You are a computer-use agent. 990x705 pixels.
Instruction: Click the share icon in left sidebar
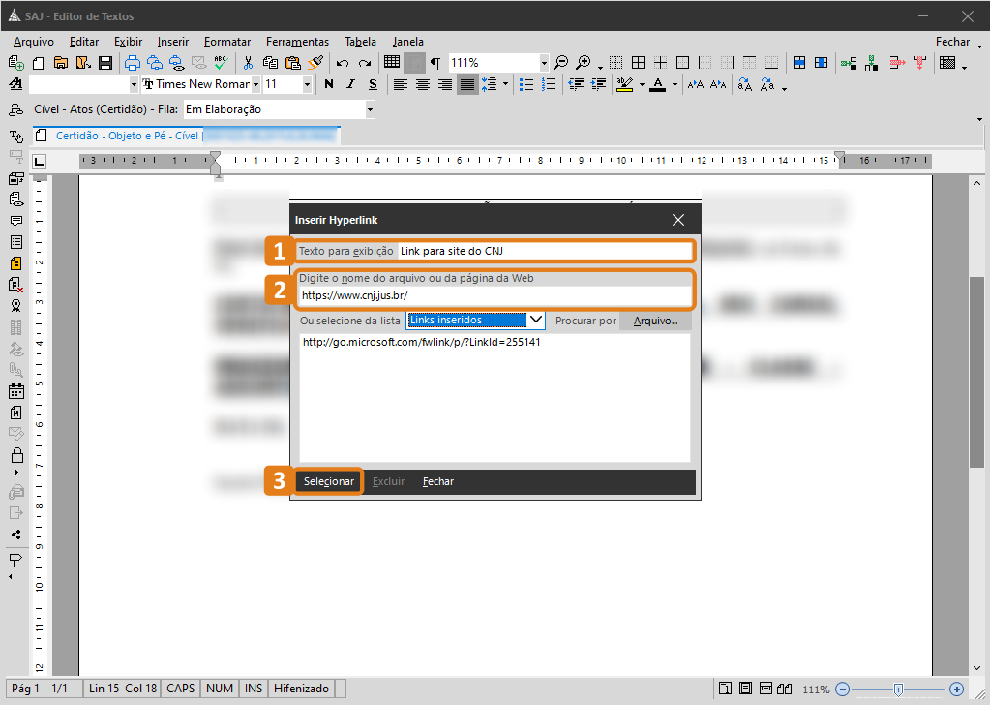click(15, 535)
